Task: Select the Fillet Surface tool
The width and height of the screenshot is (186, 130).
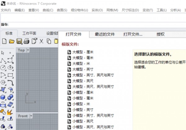Action: click(11, 90)
